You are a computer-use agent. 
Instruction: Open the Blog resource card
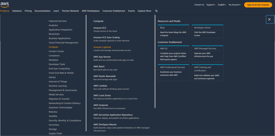tap(173, 31)
